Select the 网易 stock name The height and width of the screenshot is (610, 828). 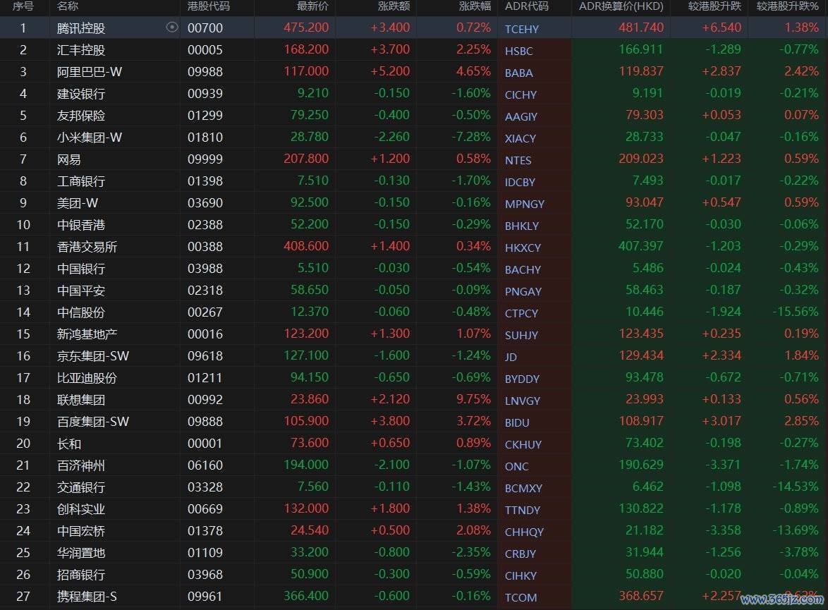tap(68, 159)
